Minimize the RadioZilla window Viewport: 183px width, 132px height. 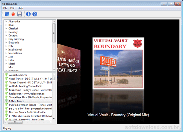(x=164, y=4)
